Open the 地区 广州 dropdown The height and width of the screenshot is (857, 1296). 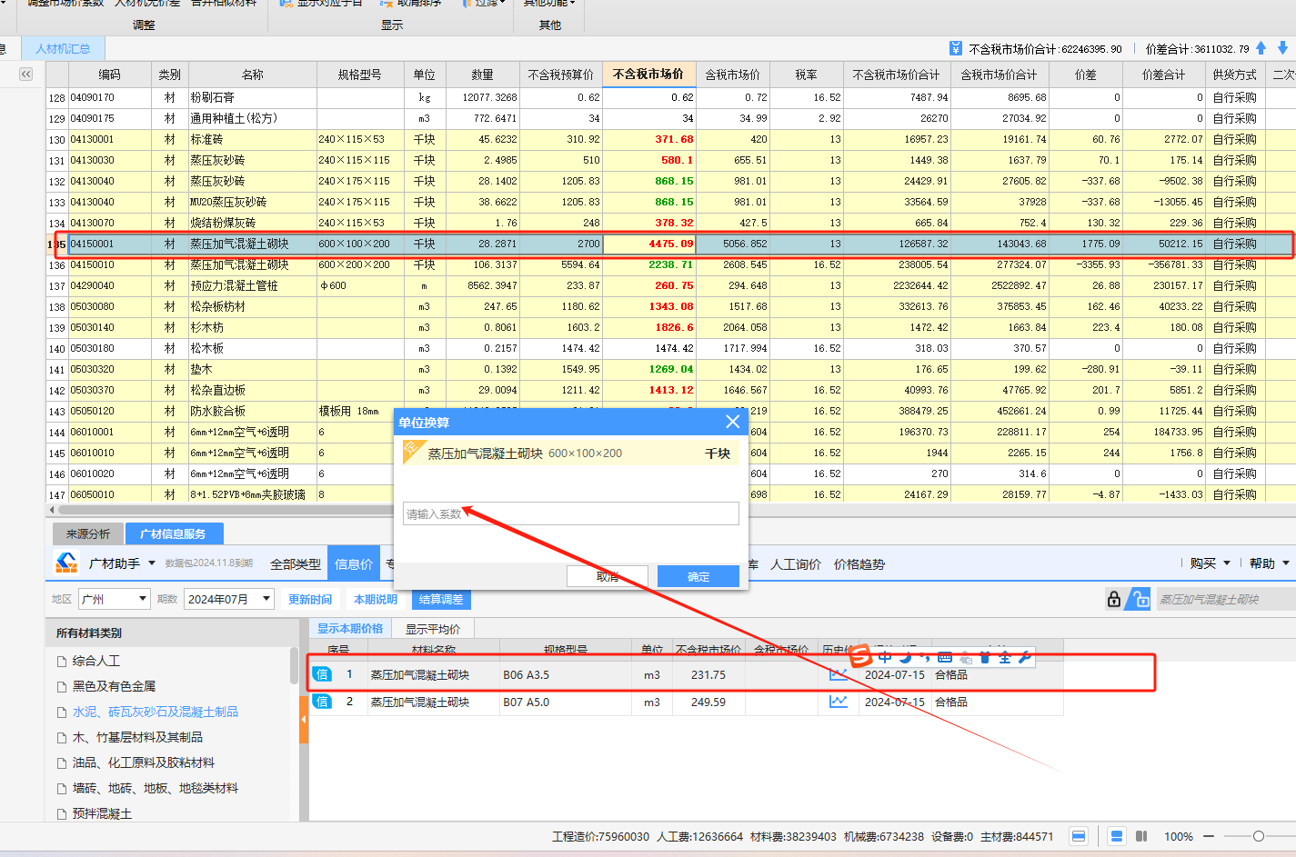point(114,599)
